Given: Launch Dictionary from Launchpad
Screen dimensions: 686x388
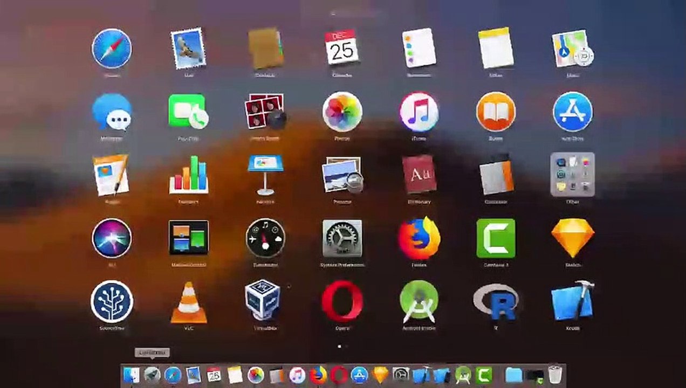Looking at the screenshot, I should [x=419, y=175].
